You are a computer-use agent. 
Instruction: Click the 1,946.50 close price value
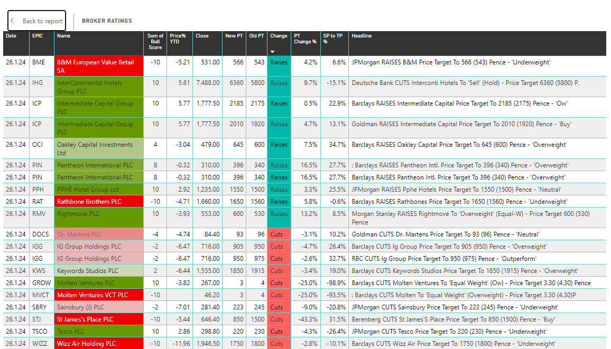pyautogui.click(x=208, y=344)
